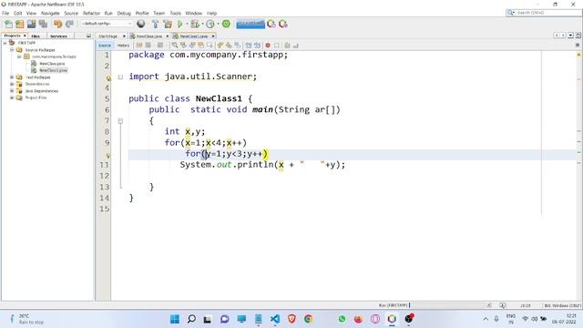The height and width of the screenshot is (328, 583).
Task: Open the File menu
Action: (5, 13)
